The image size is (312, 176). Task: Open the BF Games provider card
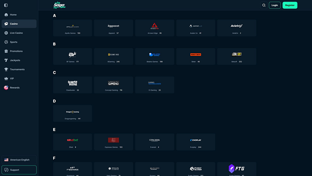72,57
